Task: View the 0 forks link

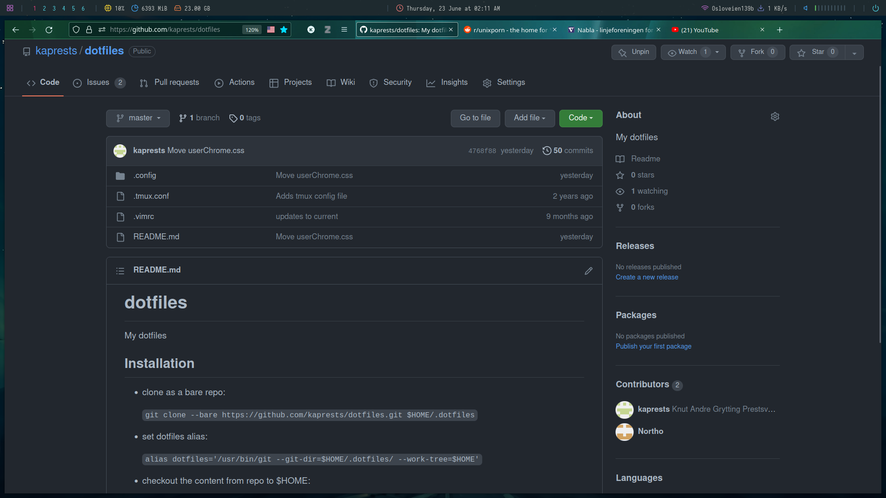Action: coord(635,207)
